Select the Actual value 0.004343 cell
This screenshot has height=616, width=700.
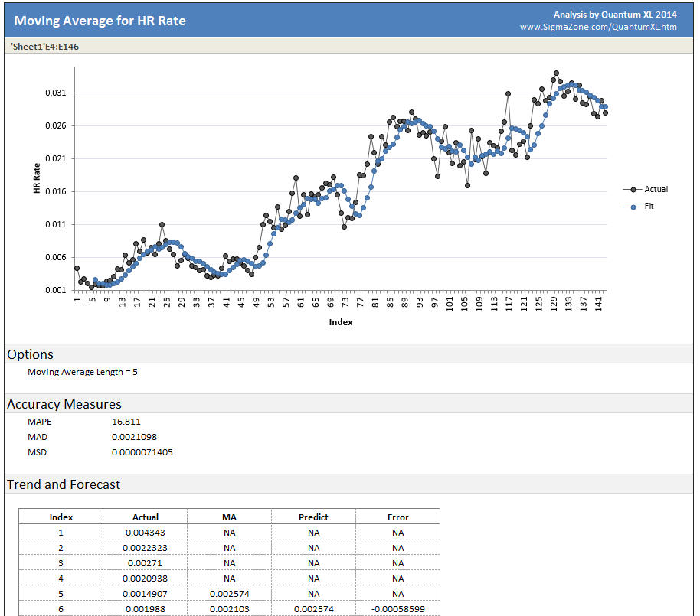pyautogui.click(x=145, y=532)
